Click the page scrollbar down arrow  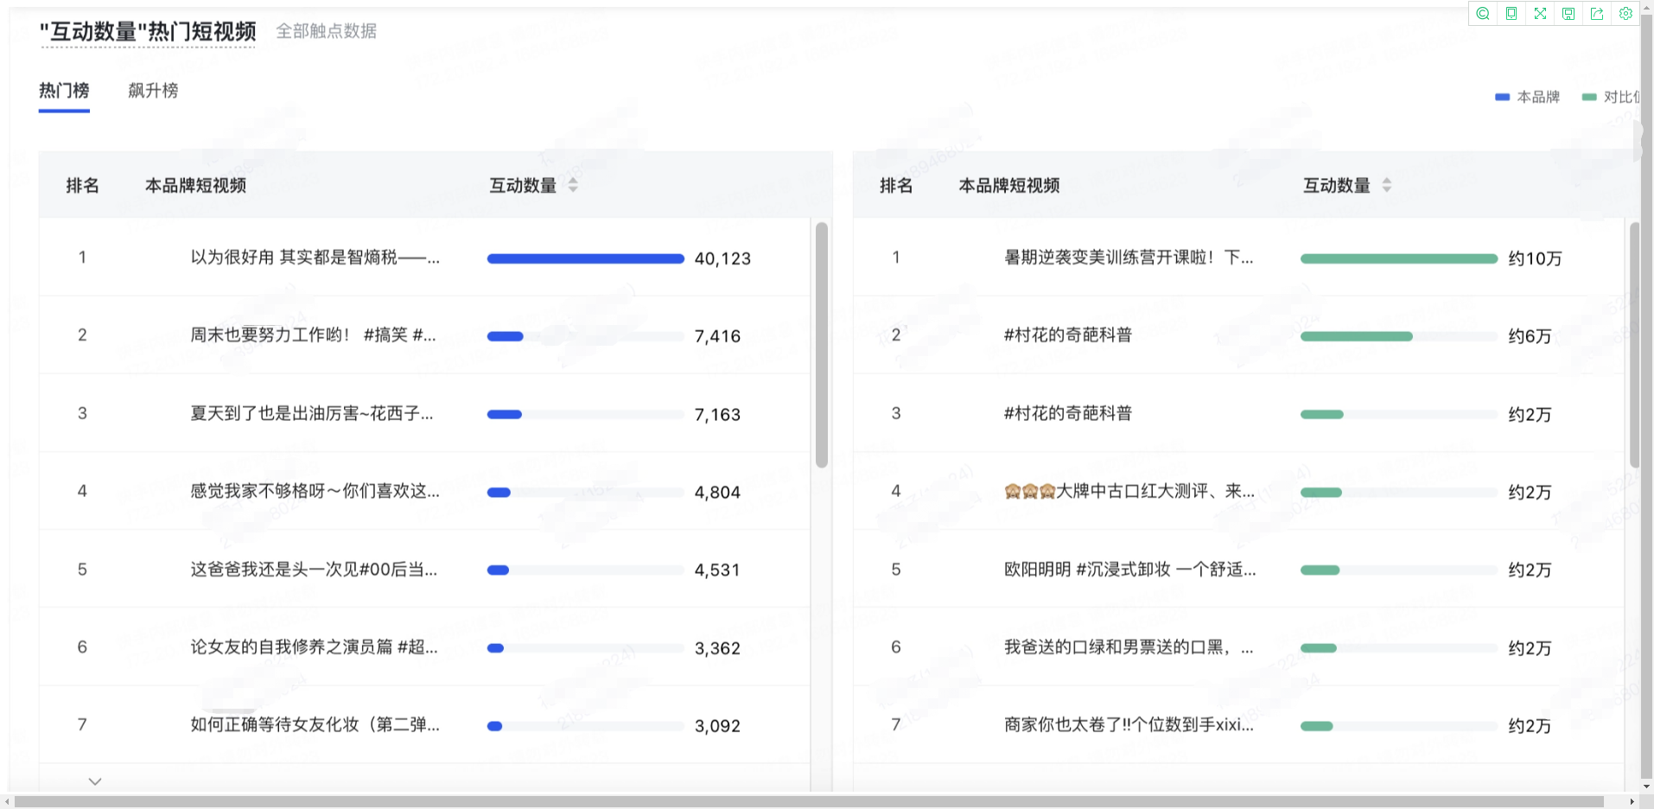pos(1647,787)
